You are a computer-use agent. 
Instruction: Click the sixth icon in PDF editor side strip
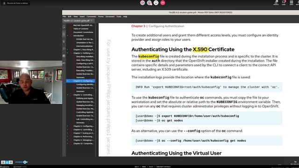64,63
